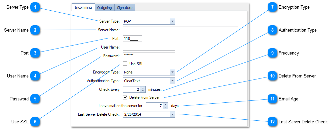Decrease the leave mail days value
The height and width of the screenshot is (130, 333).
point(166,107)
